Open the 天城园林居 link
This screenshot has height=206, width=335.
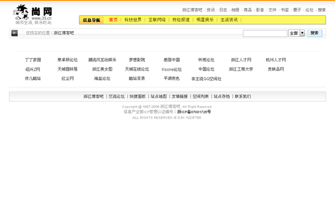(68, 69)
